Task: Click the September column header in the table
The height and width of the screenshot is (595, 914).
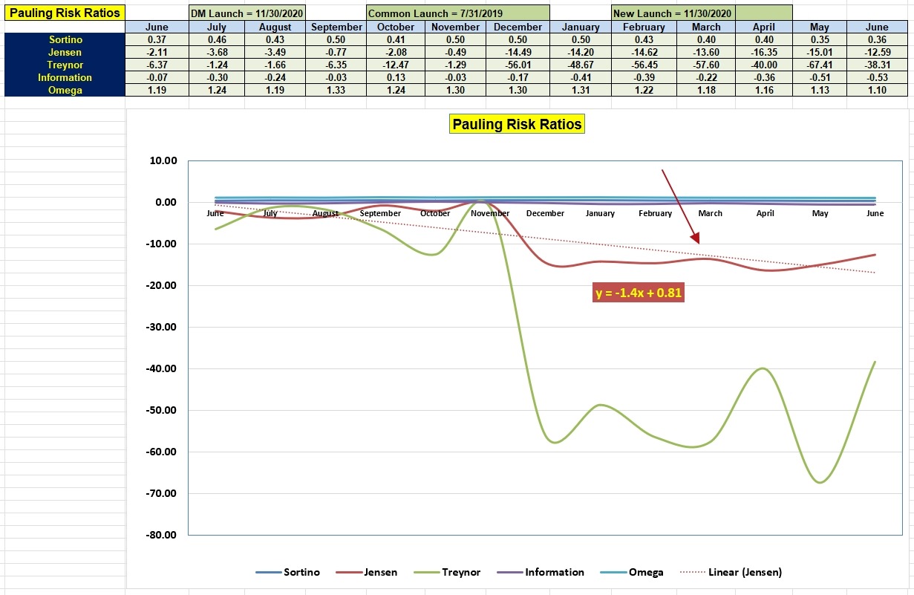Action: point(336,27)
